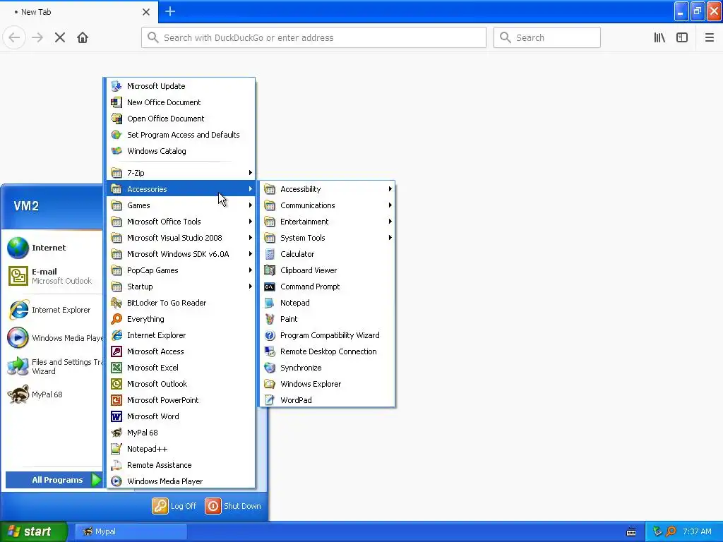
Task: Click the BitLocker To Go Reader icon
Action: click(116, 303)
